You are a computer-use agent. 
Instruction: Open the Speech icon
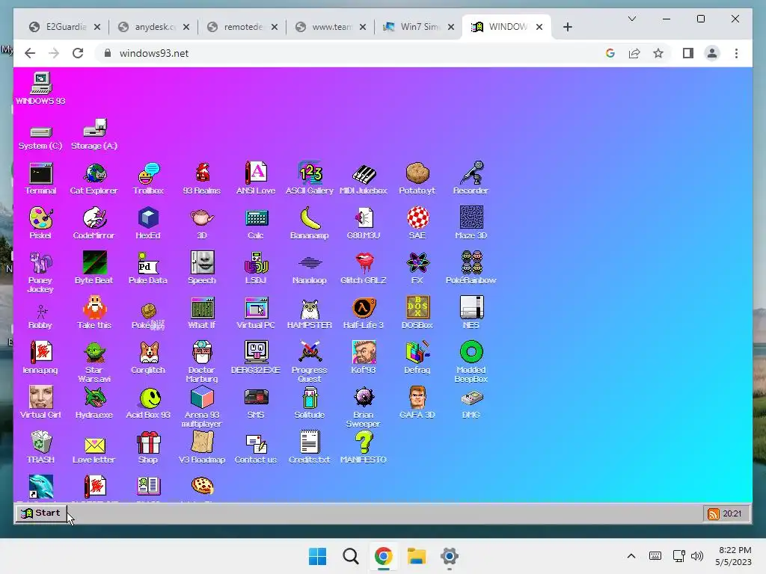pyautogui.click(x=202, y=268)
